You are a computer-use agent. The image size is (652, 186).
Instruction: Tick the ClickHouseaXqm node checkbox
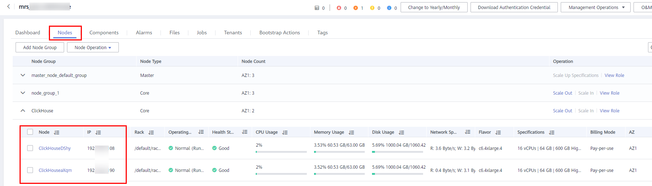coord(30,170)
